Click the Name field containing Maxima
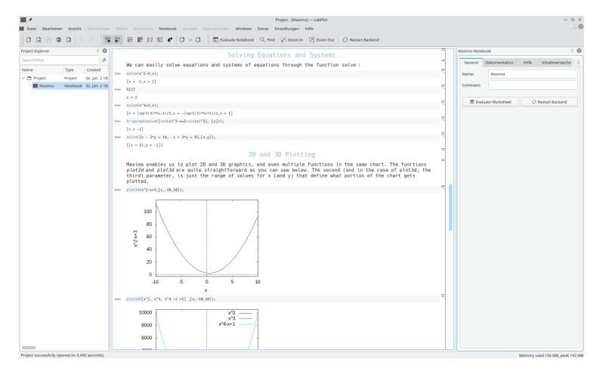603x381 pixels. click(x=533, y=74)
